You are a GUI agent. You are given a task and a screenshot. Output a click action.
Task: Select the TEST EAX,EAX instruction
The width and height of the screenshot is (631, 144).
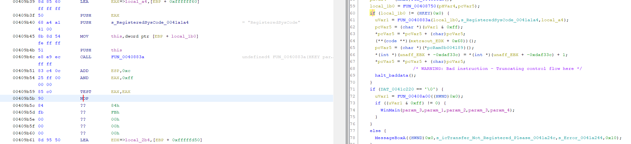pos(86,92)
